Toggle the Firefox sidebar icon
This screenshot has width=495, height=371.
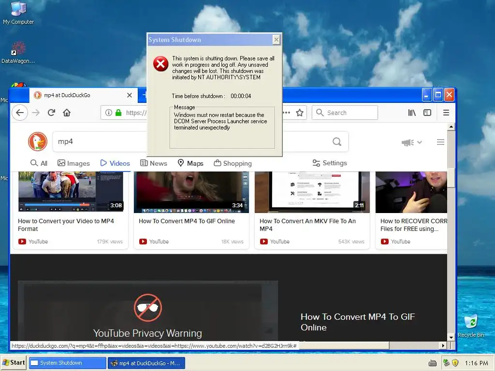[x=427, y=113]
